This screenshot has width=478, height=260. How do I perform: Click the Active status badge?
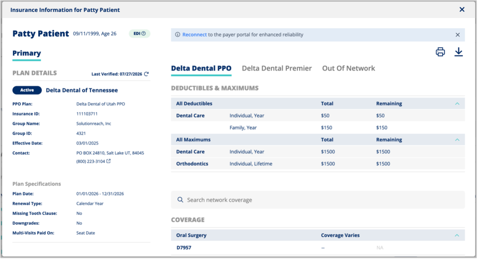[27, 90]
